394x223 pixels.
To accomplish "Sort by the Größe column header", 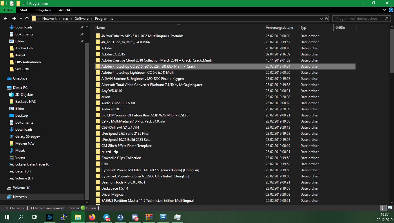I will [345, 28].
